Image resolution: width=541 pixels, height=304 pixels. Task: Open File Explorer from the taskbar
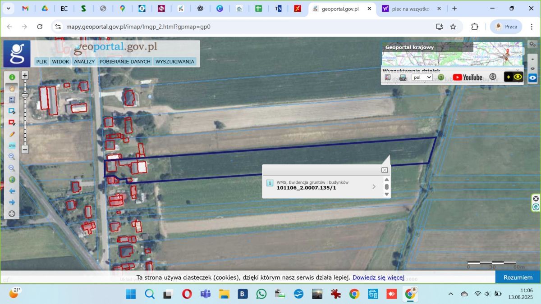pos(224,294)
